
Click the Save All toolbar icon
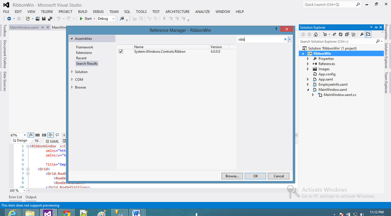50,19
